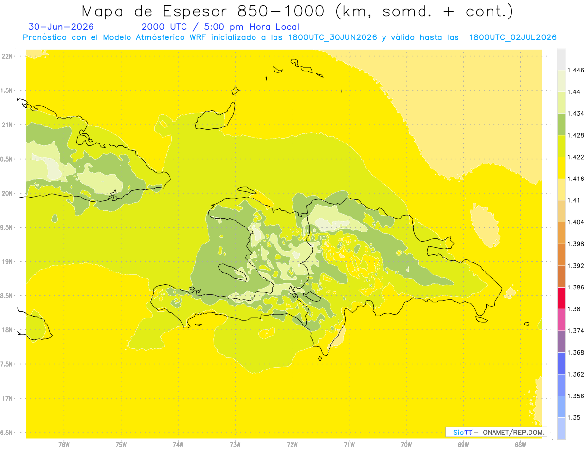Viewport: 584px width, 451px height.
Task: Click legend value '1.41'
Action: [x=574, y=200]
